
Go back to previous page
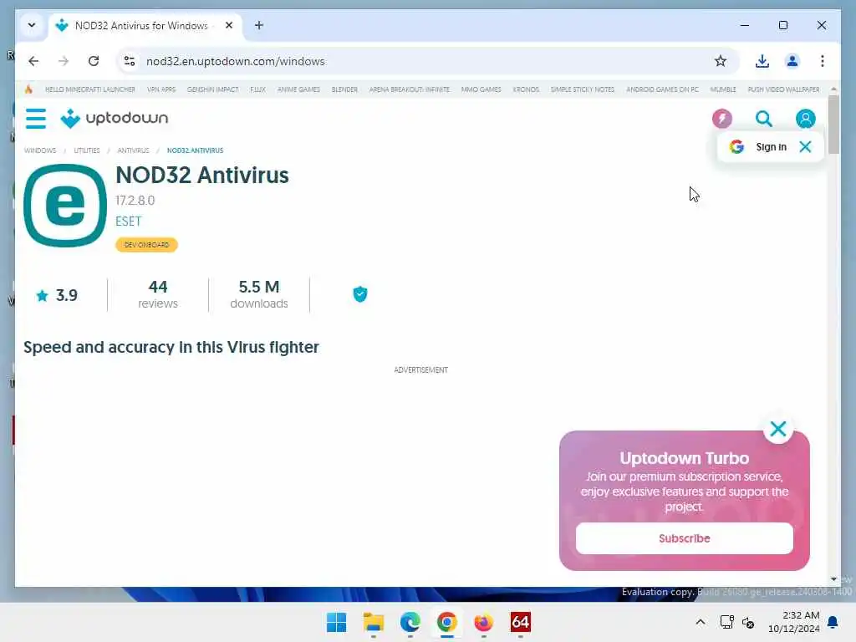(33, 61)
